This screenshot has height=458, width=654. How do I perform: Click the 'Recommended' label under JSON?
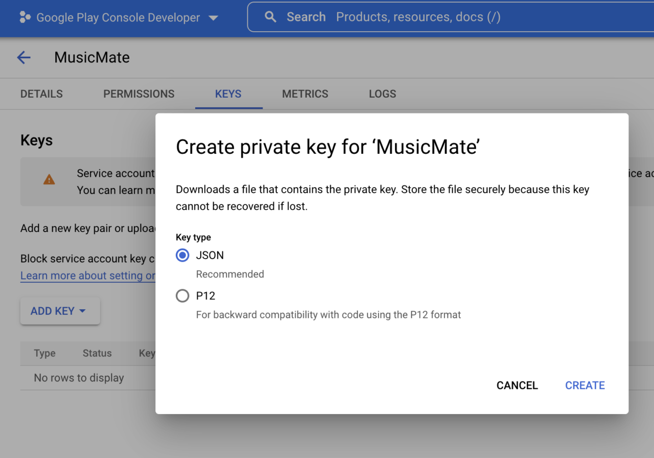coord(230,274)
